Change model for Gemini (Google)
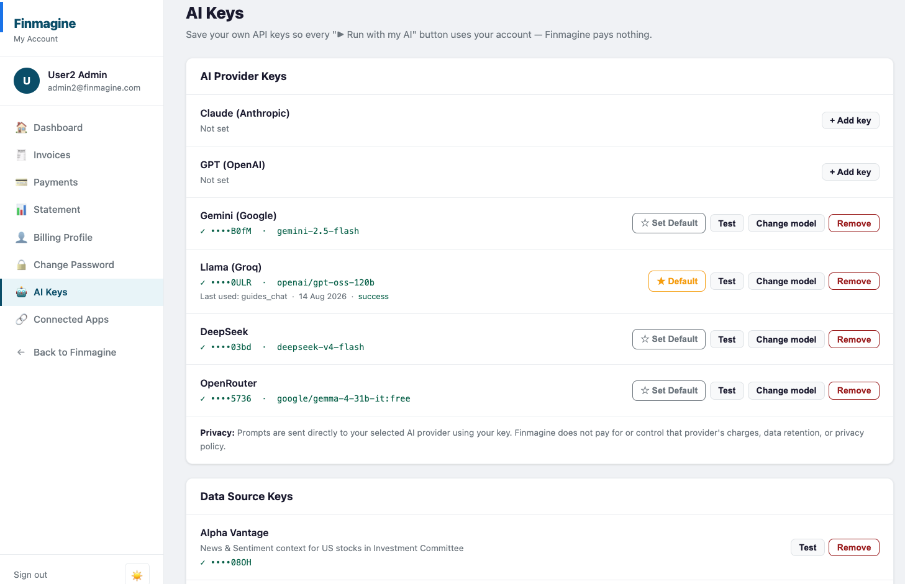The width and height of the screenshot is (905, 584). tap(786, 223)
